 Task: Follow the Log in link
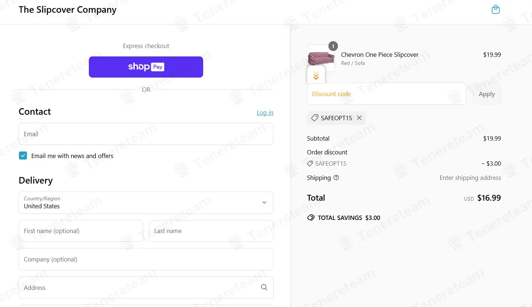265,113
